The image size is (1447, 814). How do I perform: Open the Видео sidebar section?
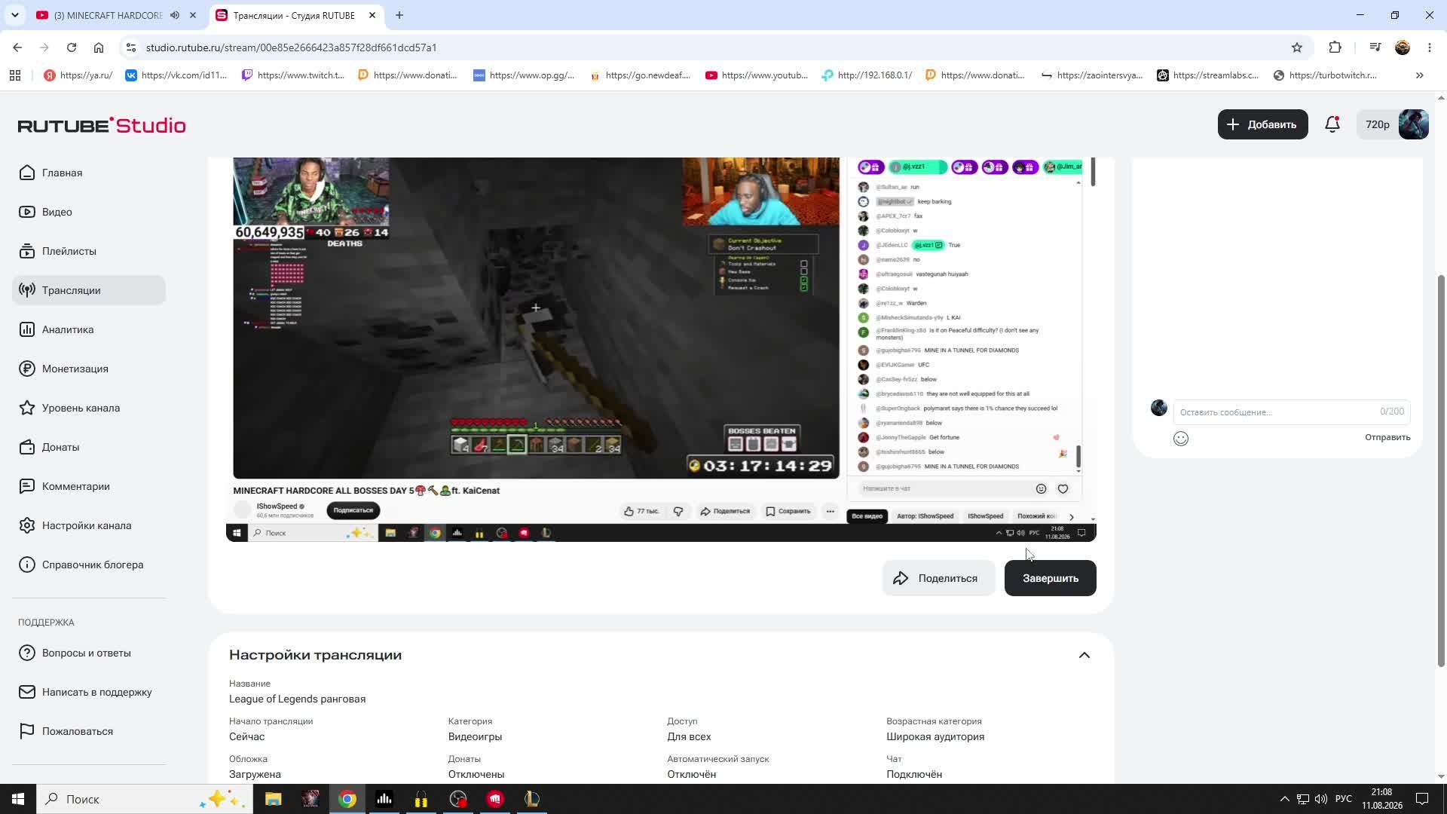[89, 212]
